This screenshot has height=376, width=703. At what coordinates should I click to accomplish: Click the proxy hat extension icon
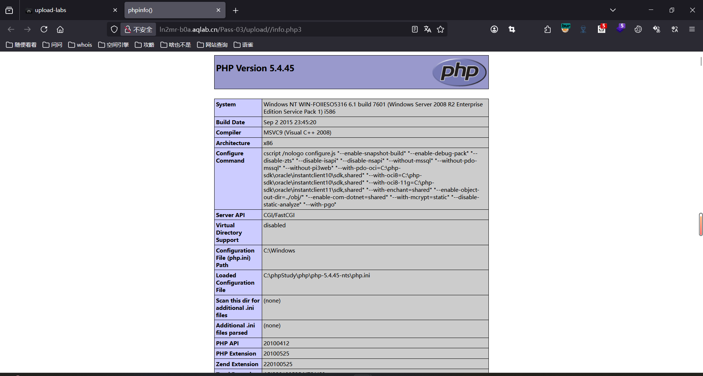583,29
